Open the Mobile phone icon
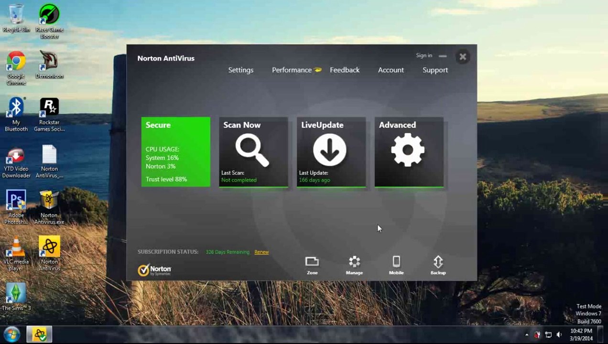Viewport: 608px width, 344px height. 396,266
